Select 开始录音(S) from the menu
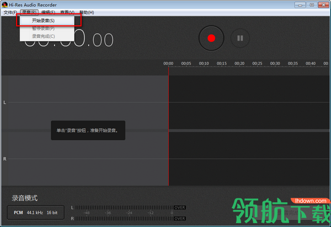Viewport: 331px width, 227px height. pos(47,20)
